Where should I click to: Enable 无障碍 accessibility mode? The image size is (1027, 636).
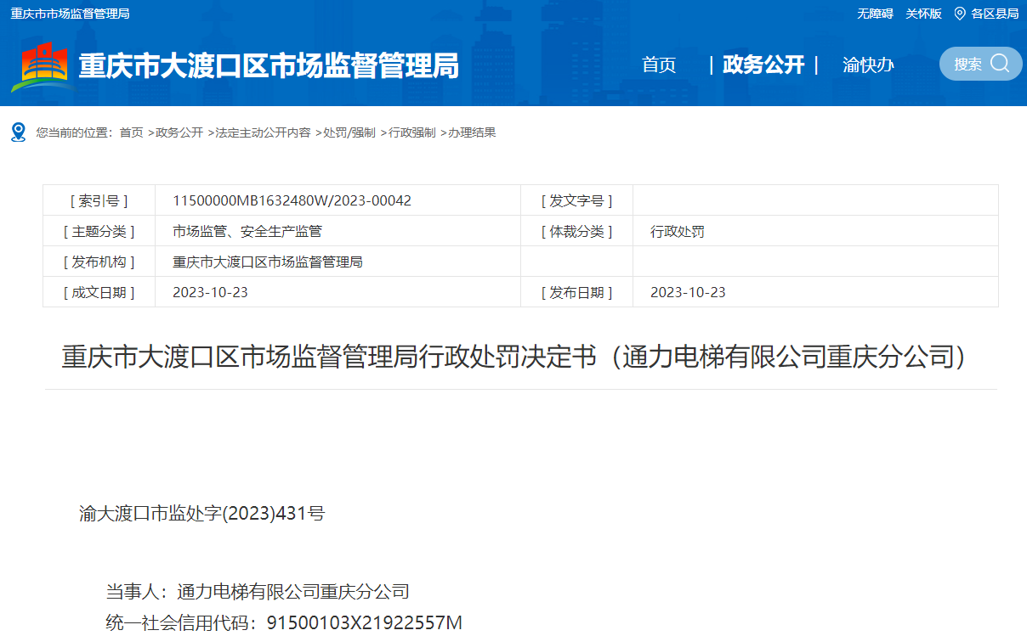coord(875,14)
